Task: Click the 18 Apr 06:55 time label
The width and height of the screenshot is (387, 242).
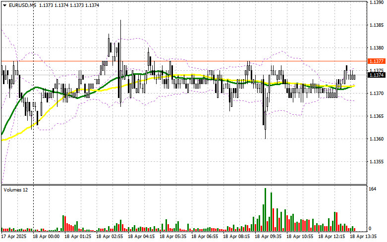Action: tap(205, 237)
